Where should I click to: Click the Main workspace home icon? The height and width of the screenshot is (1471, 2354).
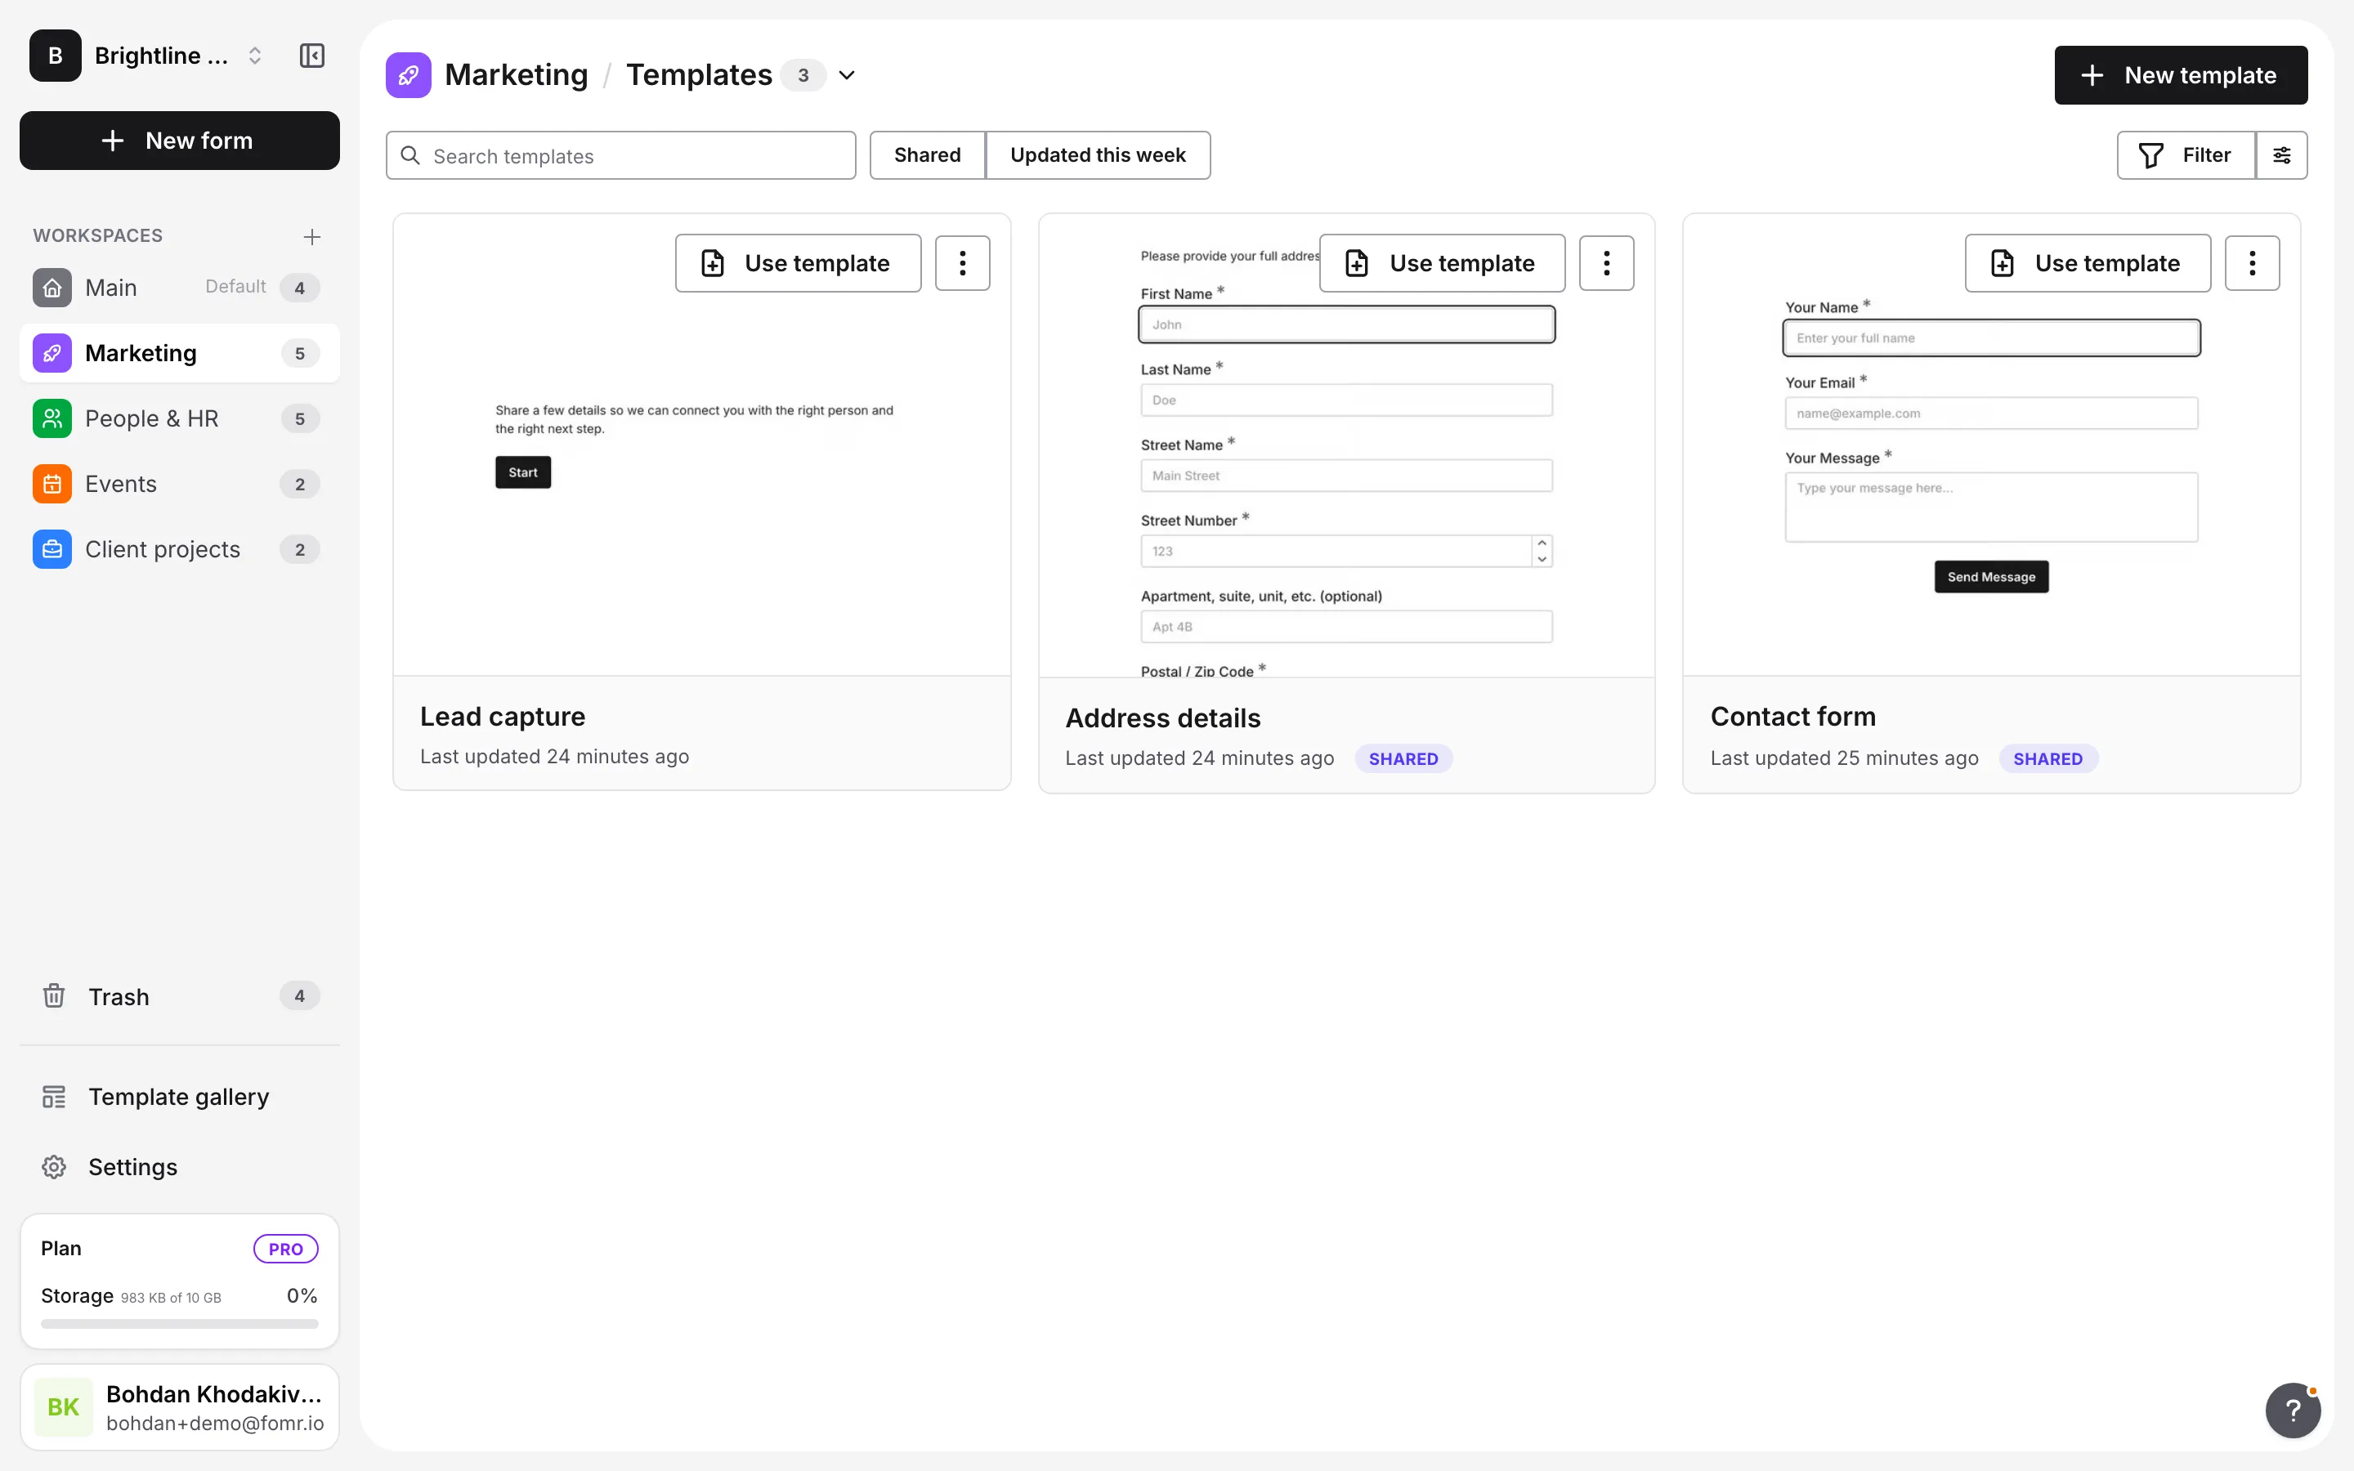click(x=51, y=287)
